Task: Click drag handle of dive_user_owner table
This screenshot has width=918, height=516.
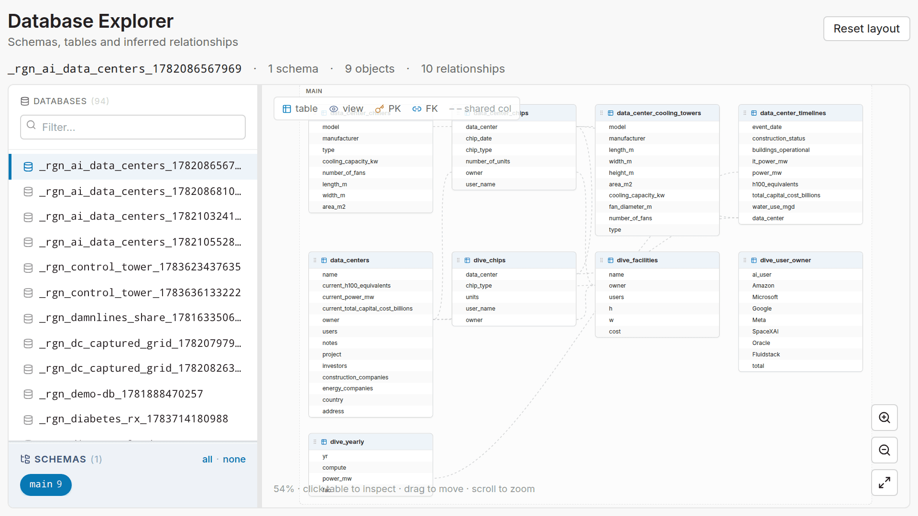Action: click(745, 260)
